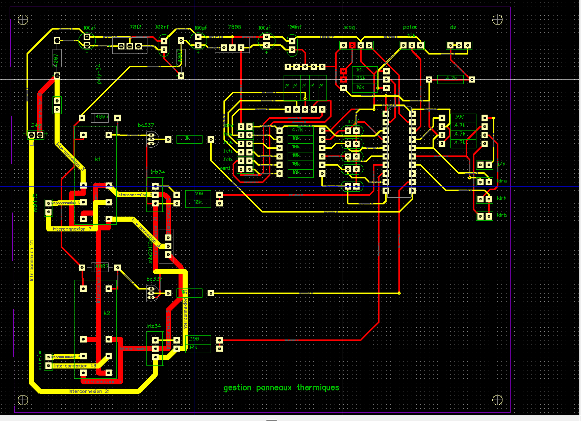
Task: Select the lower bc337 transistor label
Action: [154, 279]
